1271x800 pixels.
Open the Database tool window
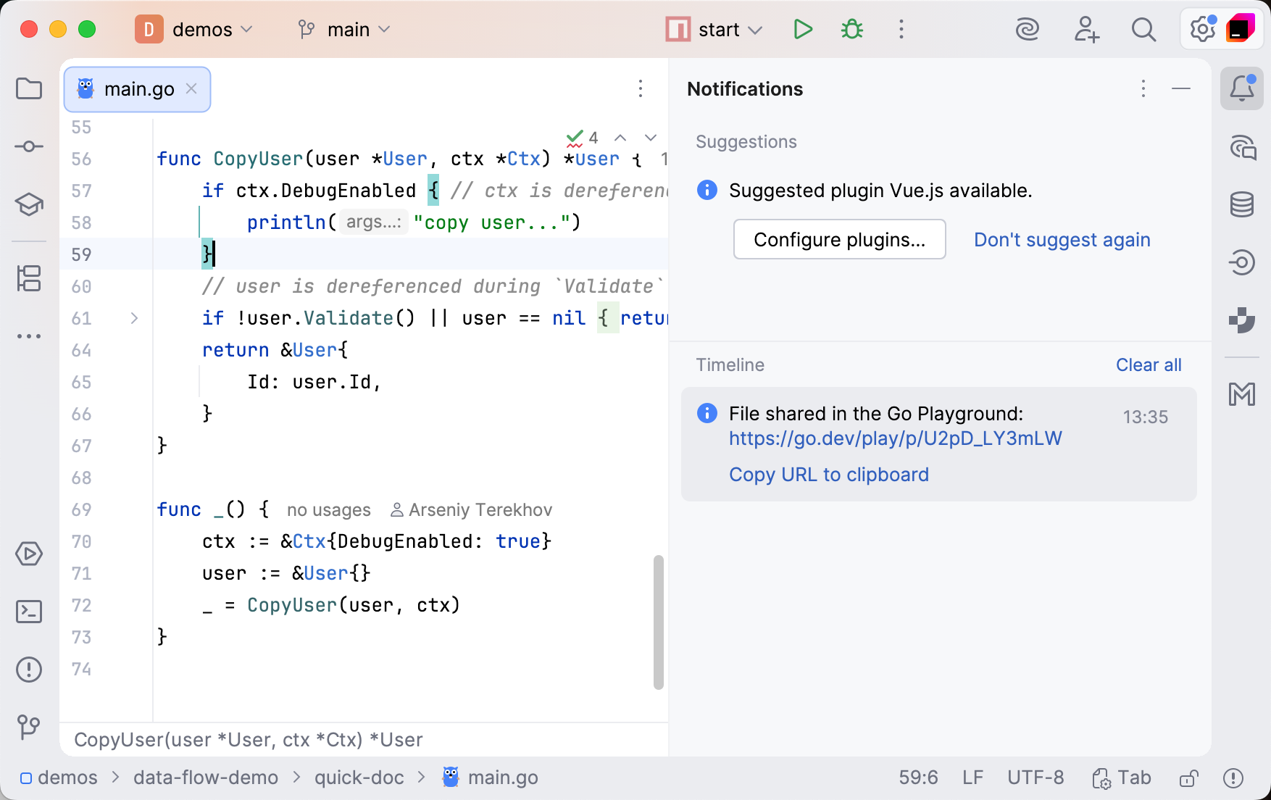tap(1243, 204)
